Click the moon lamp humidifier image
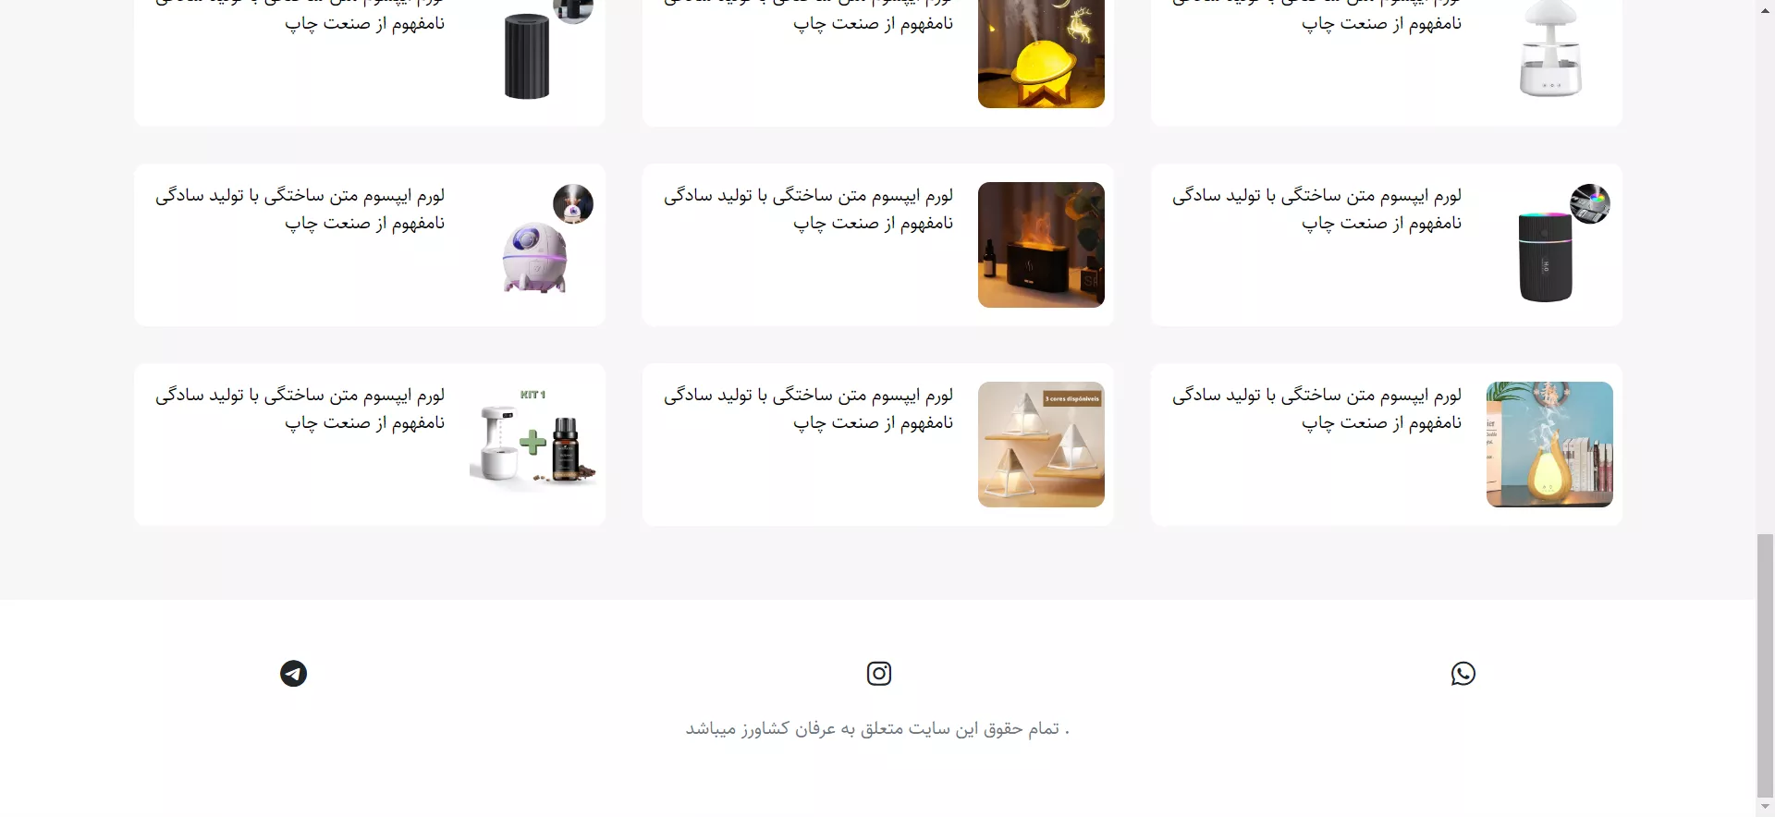 tap(1041, 54)
